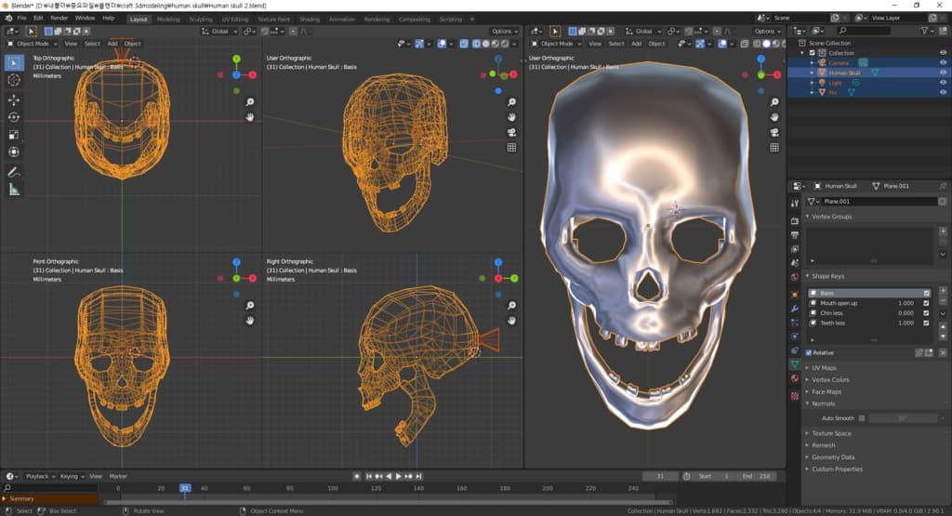This screenshot has height=516, width=952.
Task: Click frame 100 on the timeline ruler
Action: click(334, 488)
